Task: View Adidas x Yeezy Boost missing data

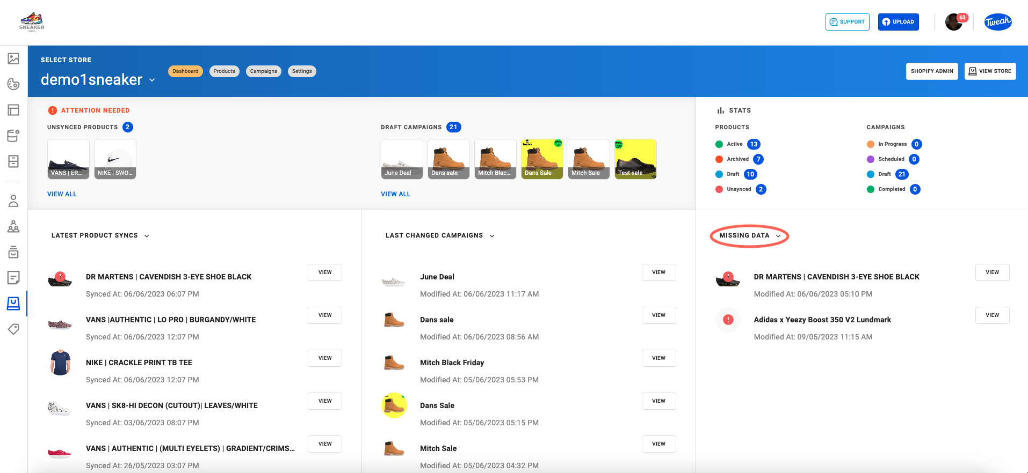Action: (x=993, y=315)
